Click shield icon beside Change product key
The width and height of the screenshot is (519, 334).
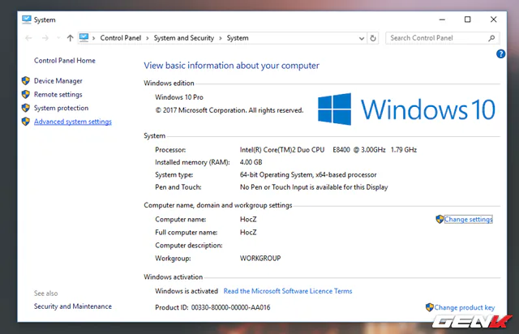[x=429, y=307]
